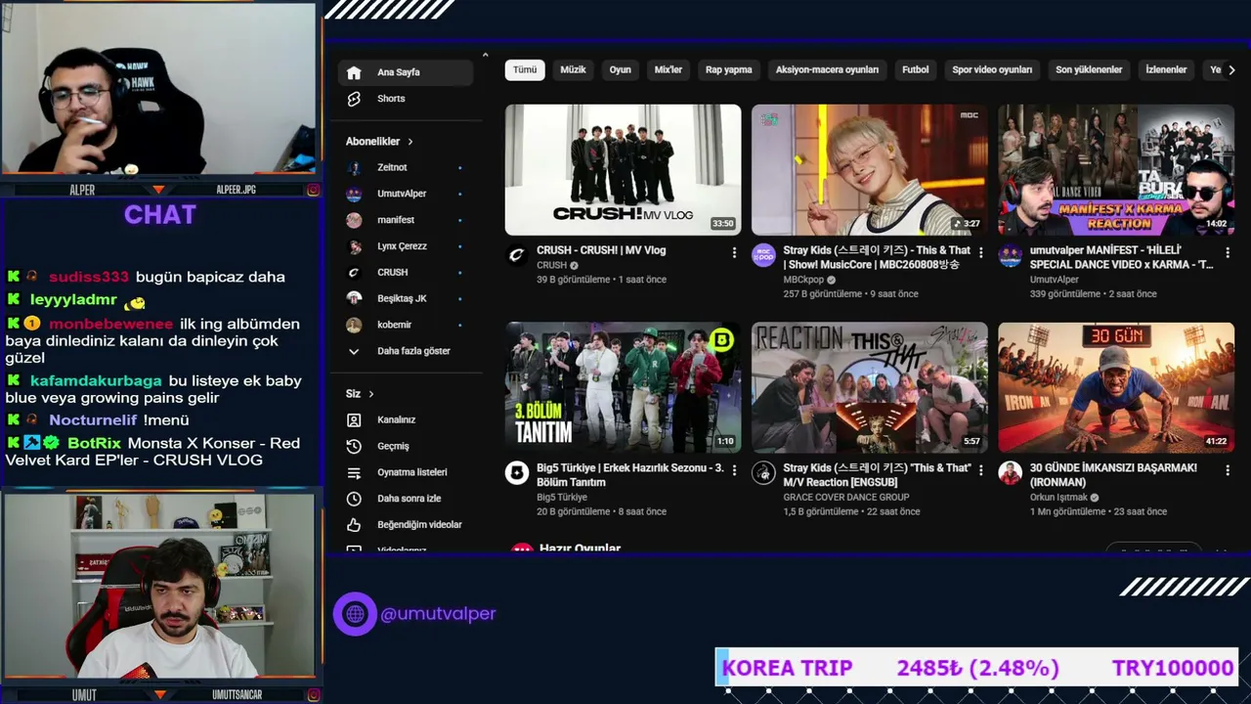
Task: Play the 30 GÜN Ironman thumbnail
Action: click(1116, 387)
